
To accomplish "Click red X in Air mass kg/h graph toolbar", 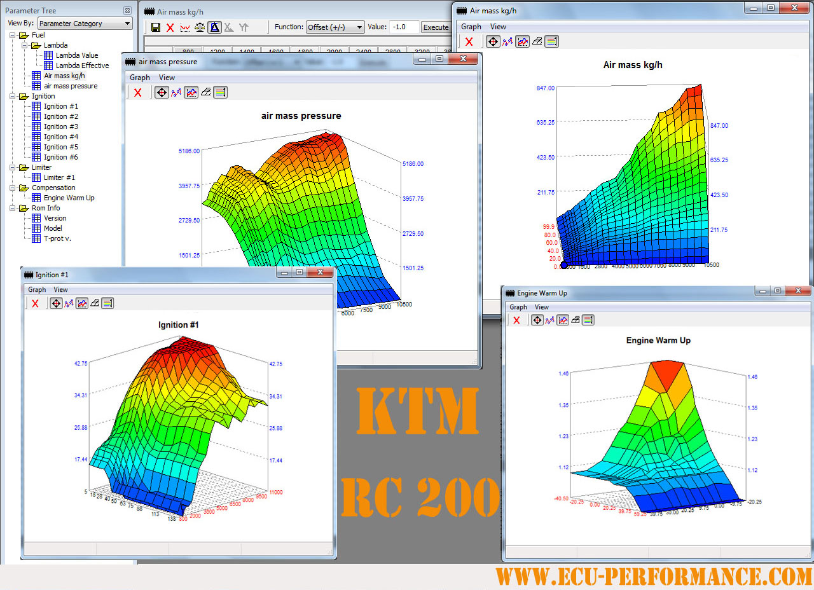I will tap(469, 41).
